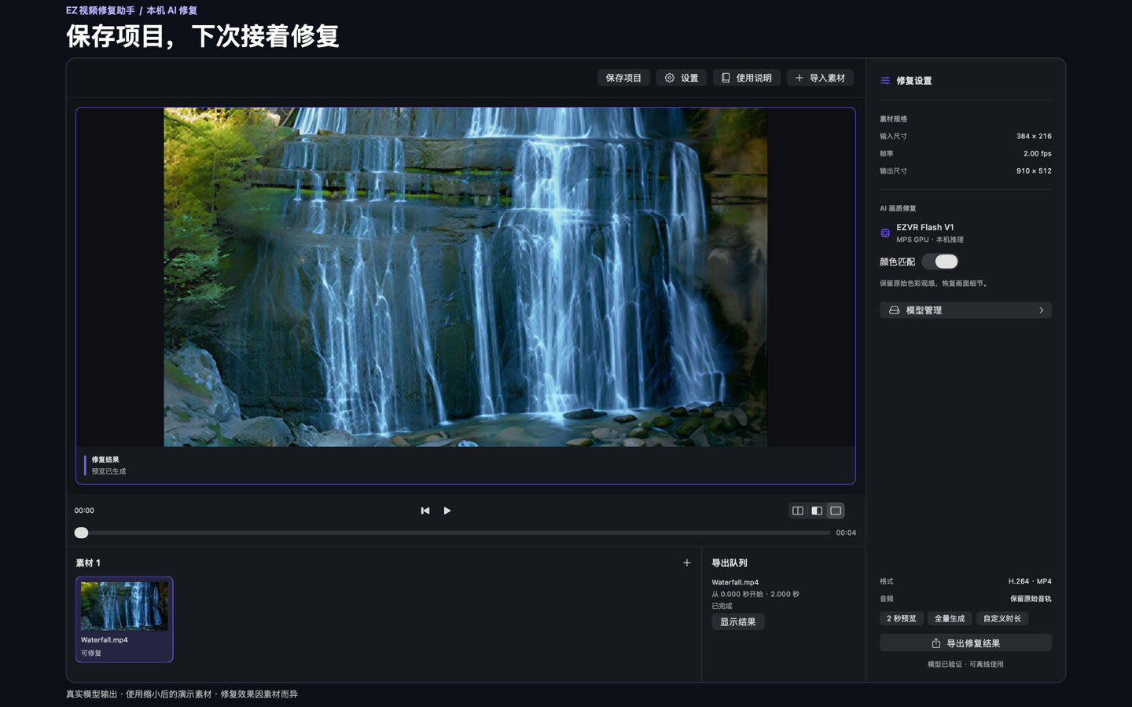
Task: Switch to side-by-side comparison view icon
Action: coord(798,511)
